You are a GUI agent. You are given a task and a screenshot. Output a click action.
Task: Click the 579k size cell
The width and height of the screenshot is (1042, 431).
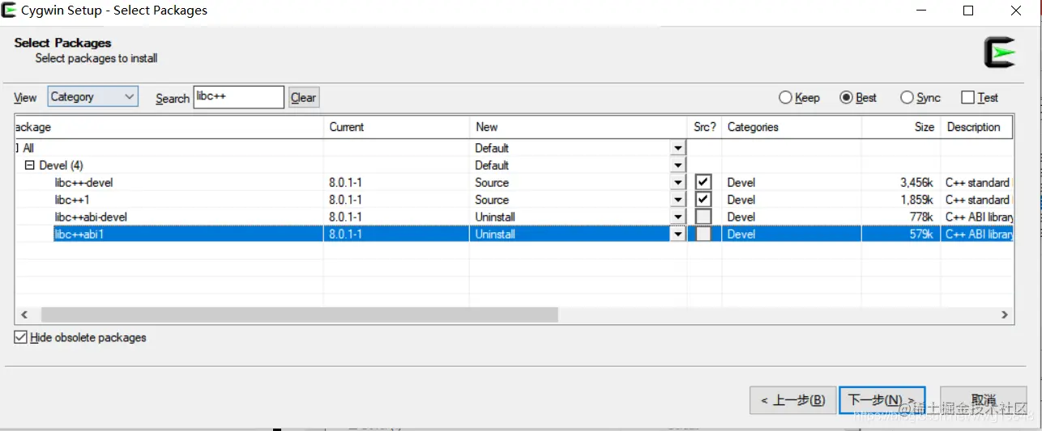pyautogui.click(x=922, y=235)
